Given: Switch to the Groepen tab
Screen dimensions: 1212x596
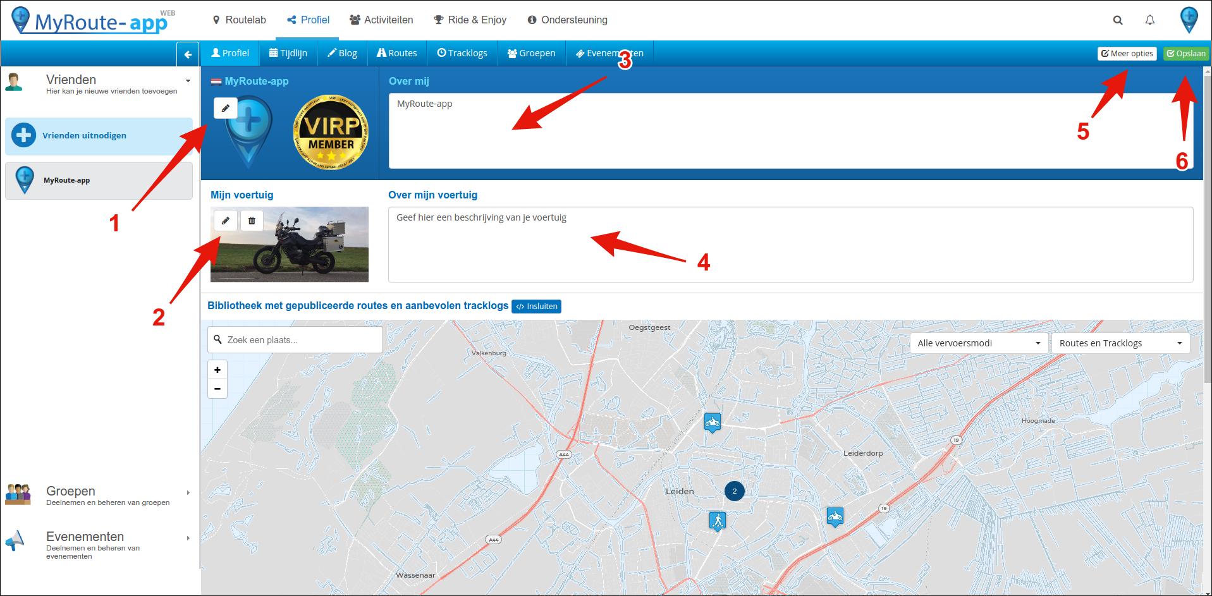Looking at the screenshot, I should click(531, 53).
